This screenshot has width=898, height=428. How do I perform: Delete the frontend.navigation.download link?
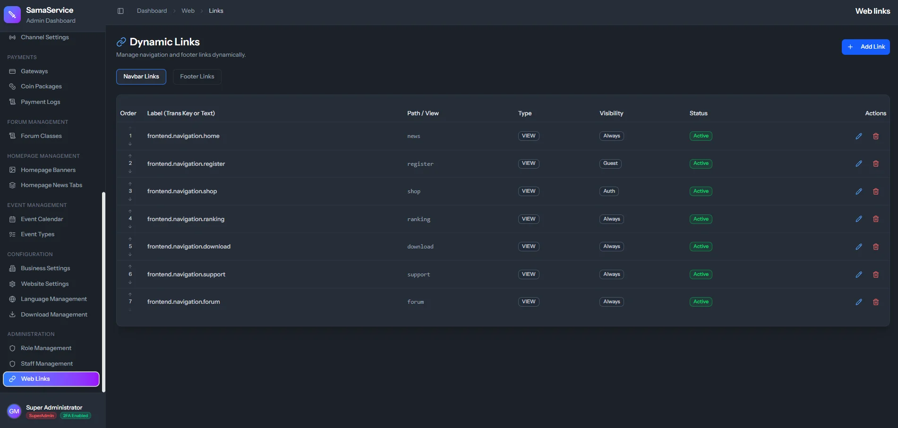876,247
